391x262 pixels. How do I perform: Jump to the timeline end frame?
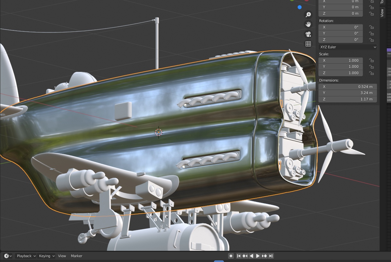click(271, 256)
